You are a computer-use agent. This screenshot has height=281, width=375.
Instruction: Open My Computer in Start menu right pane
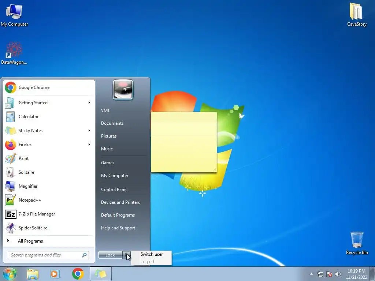point(115,176)
